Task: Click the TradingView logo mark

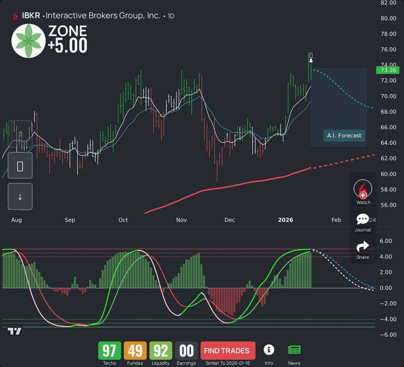Action: [14, 331]
